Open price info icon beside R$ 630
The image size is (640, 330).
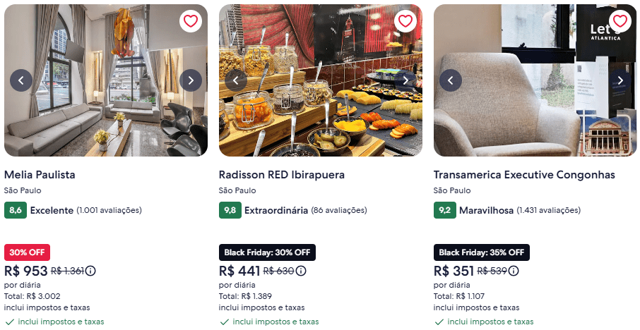click(301, 271)
